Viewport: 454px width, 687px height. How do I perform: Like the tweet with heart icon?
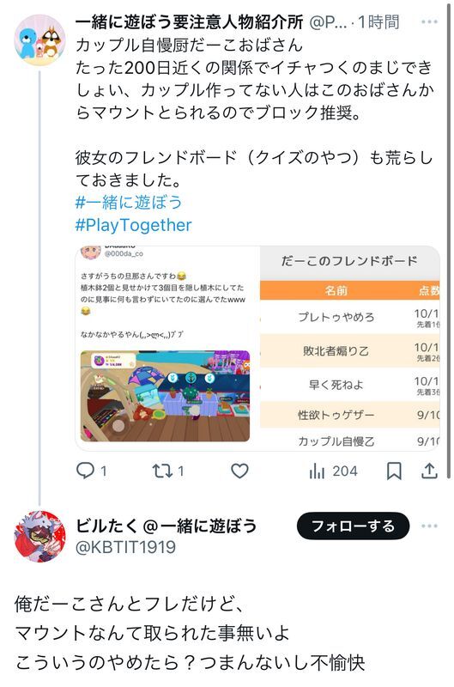pos(239,471)
